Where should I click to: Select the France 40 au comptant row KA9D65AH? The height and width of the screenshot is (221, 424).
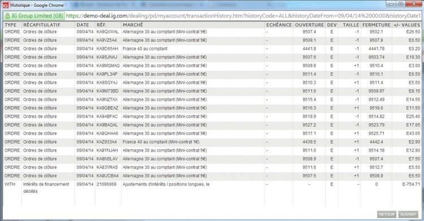(212, 49)
